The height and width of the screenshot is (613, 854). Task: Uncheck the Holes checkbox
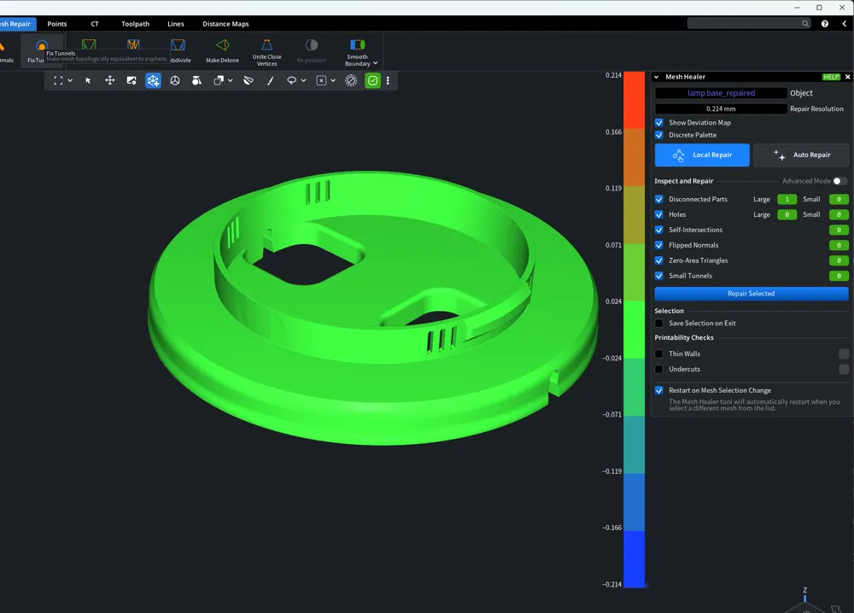(659, 214)
